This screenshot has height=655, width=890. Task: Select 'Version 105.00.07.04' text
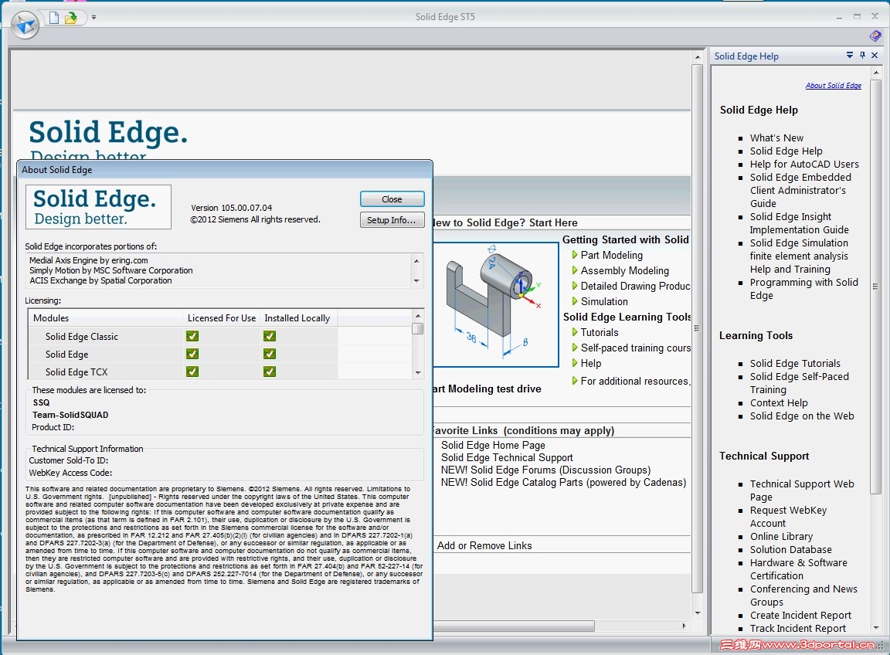click(x=232, y=208)
